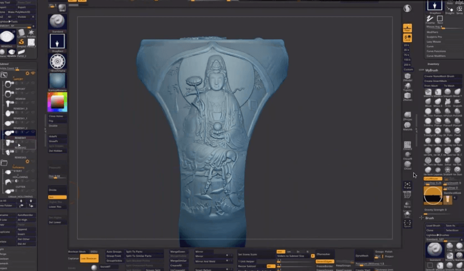Select the SnakeHook brush icon
This screenshot has width=464, height=271.
point(457,102)
